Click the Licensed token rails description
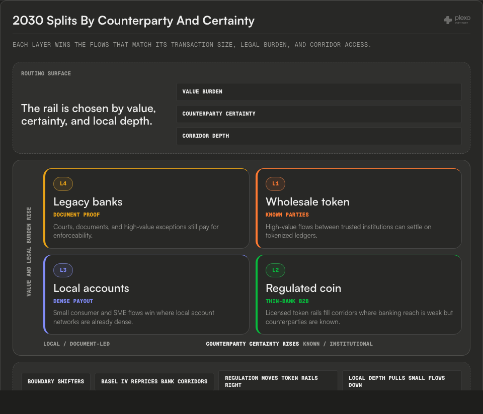 tap(359, 317)
